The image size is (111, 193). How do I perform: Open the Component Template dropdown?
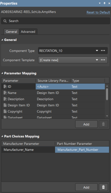point(97,60)
